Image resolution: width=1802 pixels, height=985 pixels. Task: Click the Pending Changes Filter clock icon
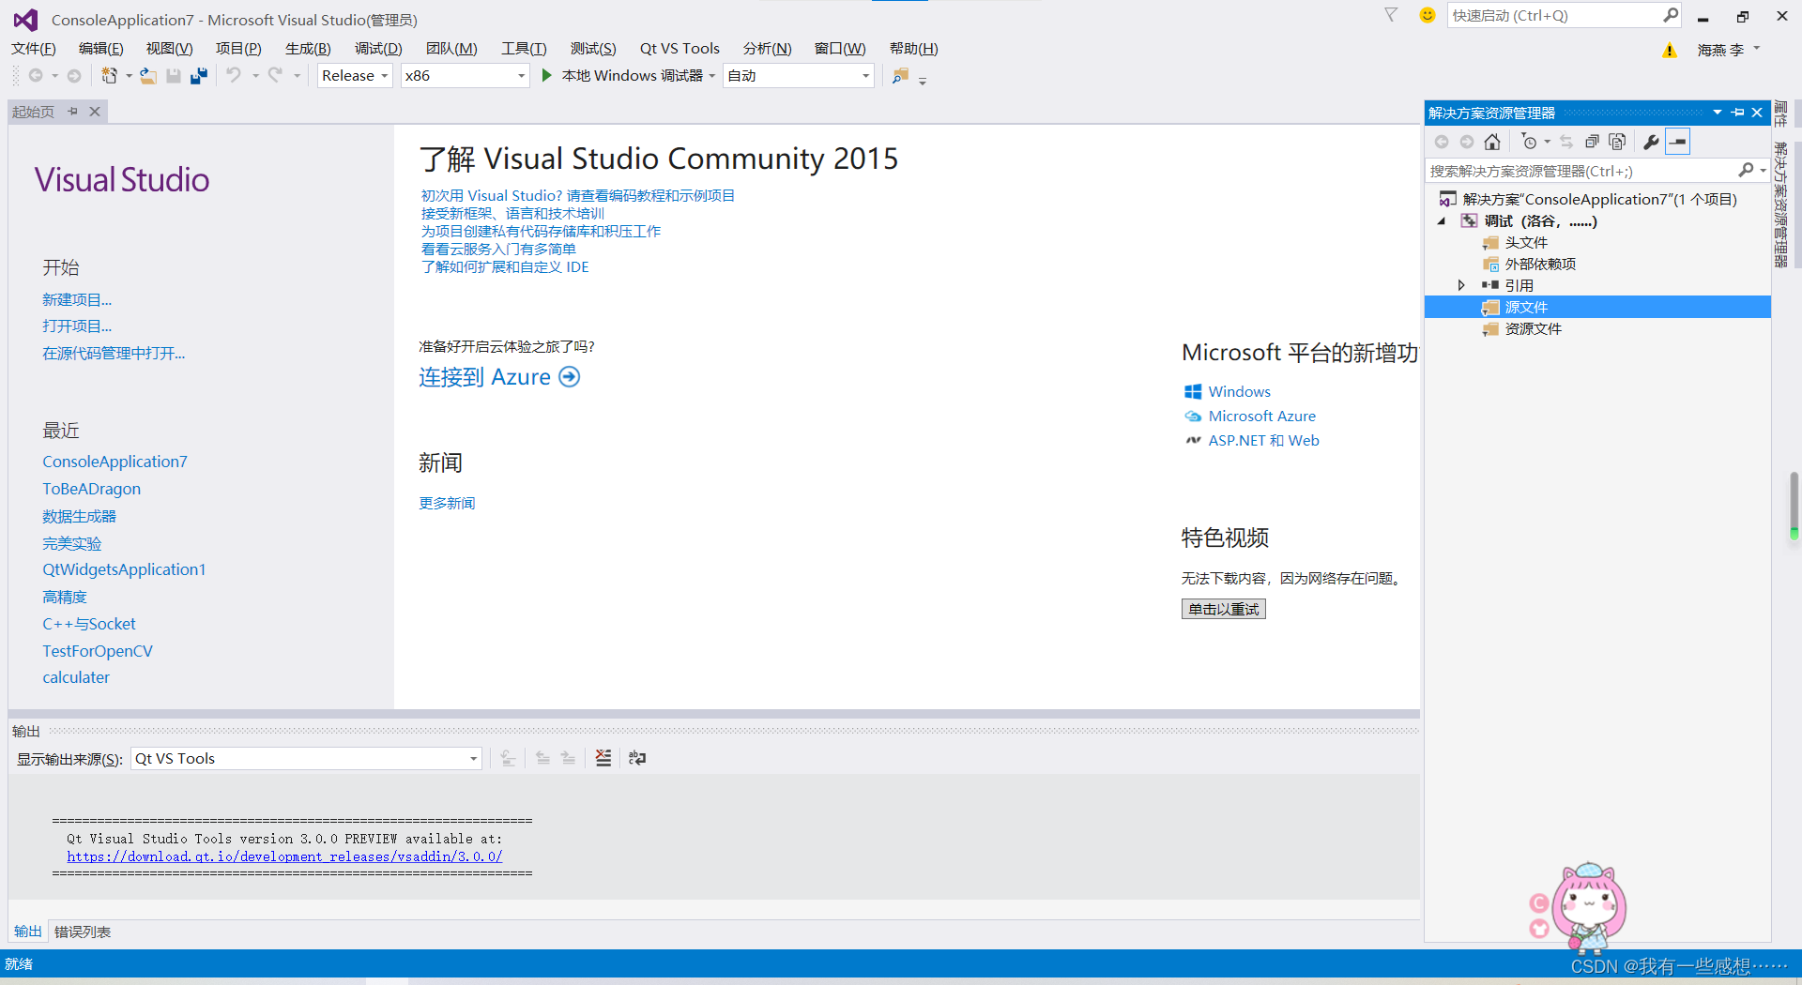[1530, 142]
